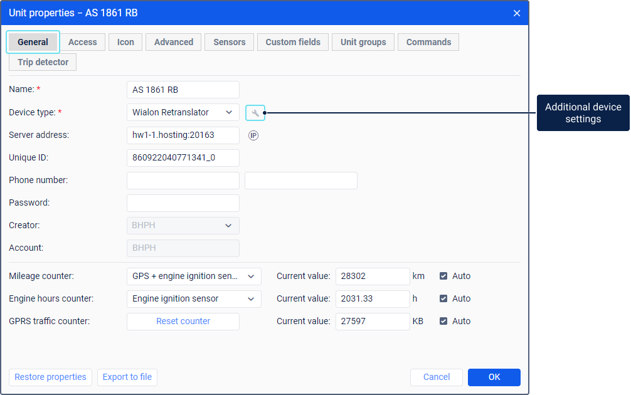The height and width of the screenshot is (395, 631).
Task: Expand the Mileage counter dropdown
Action: [x=194, y=276]
